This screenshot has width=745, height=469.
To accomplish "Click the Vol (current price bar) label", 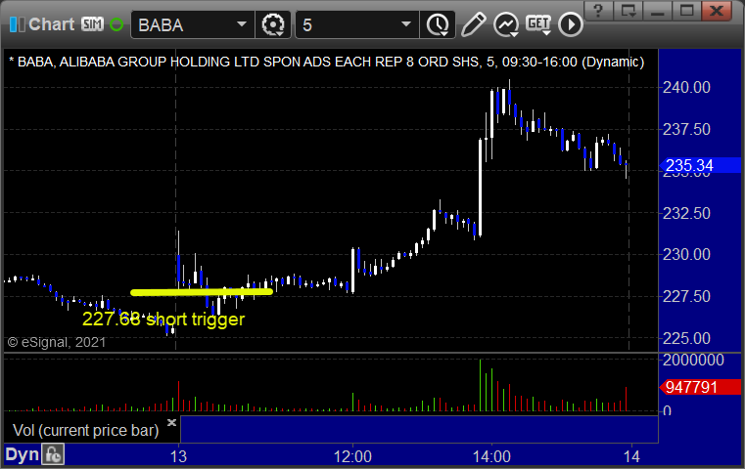I will [x=85, y=430].
